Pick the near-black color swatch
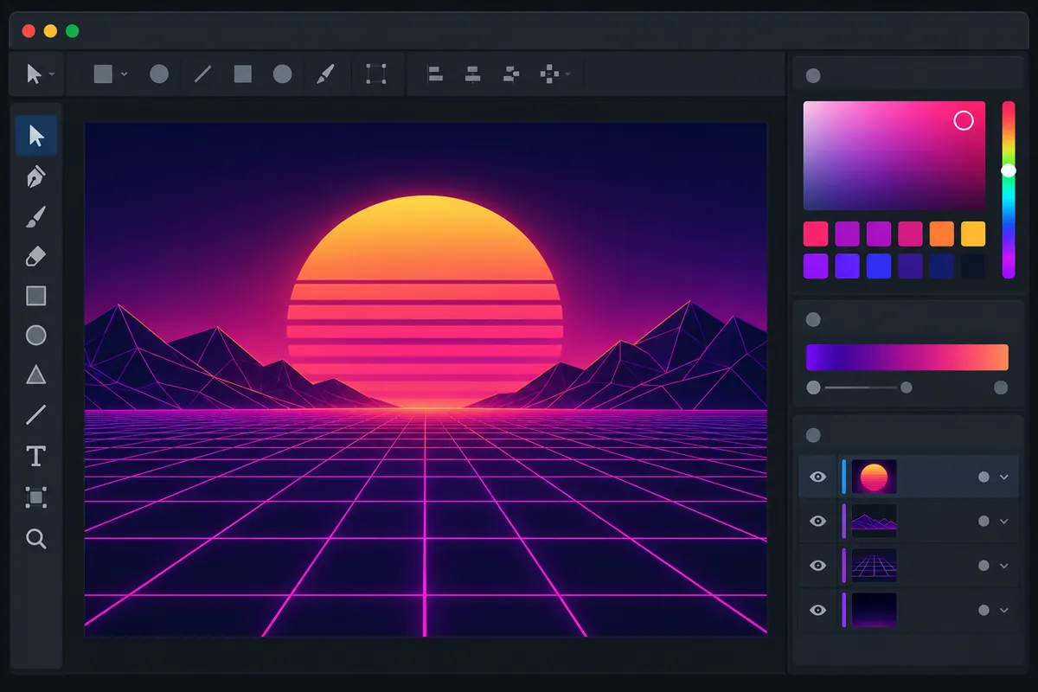1038x692 pixels. [x=973, y=266]
